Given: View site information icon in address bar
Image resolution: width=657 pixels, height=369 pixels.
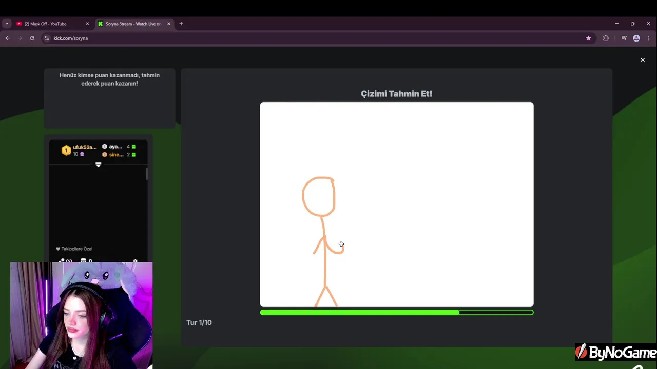Looking at the screenshot, I should 47,38.
